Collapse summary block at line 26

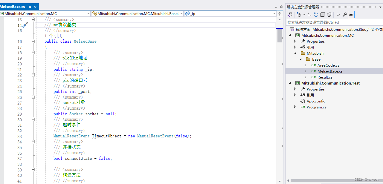[33, 97]
